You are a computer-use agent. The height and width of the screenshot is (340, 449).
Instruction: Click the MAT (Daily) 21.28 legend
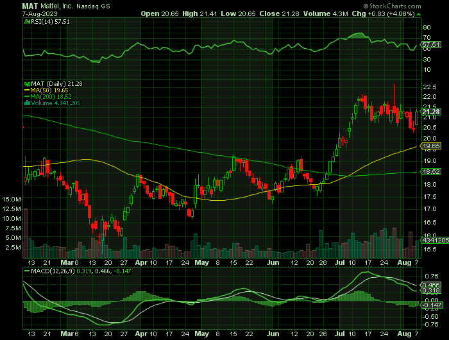[x=56, y=84]
